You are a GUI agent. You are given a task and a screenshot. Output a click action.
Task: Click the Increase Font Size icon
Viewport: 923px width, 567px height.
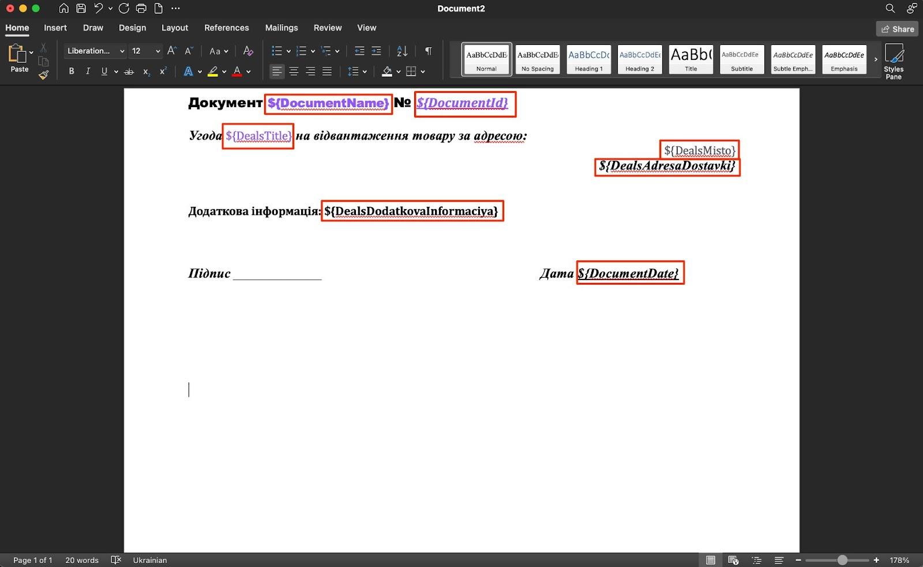point(171,51)
